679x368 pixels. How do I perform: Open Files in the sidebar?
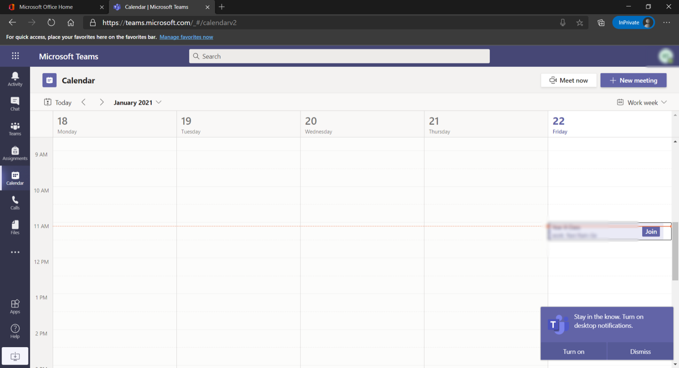15,227
